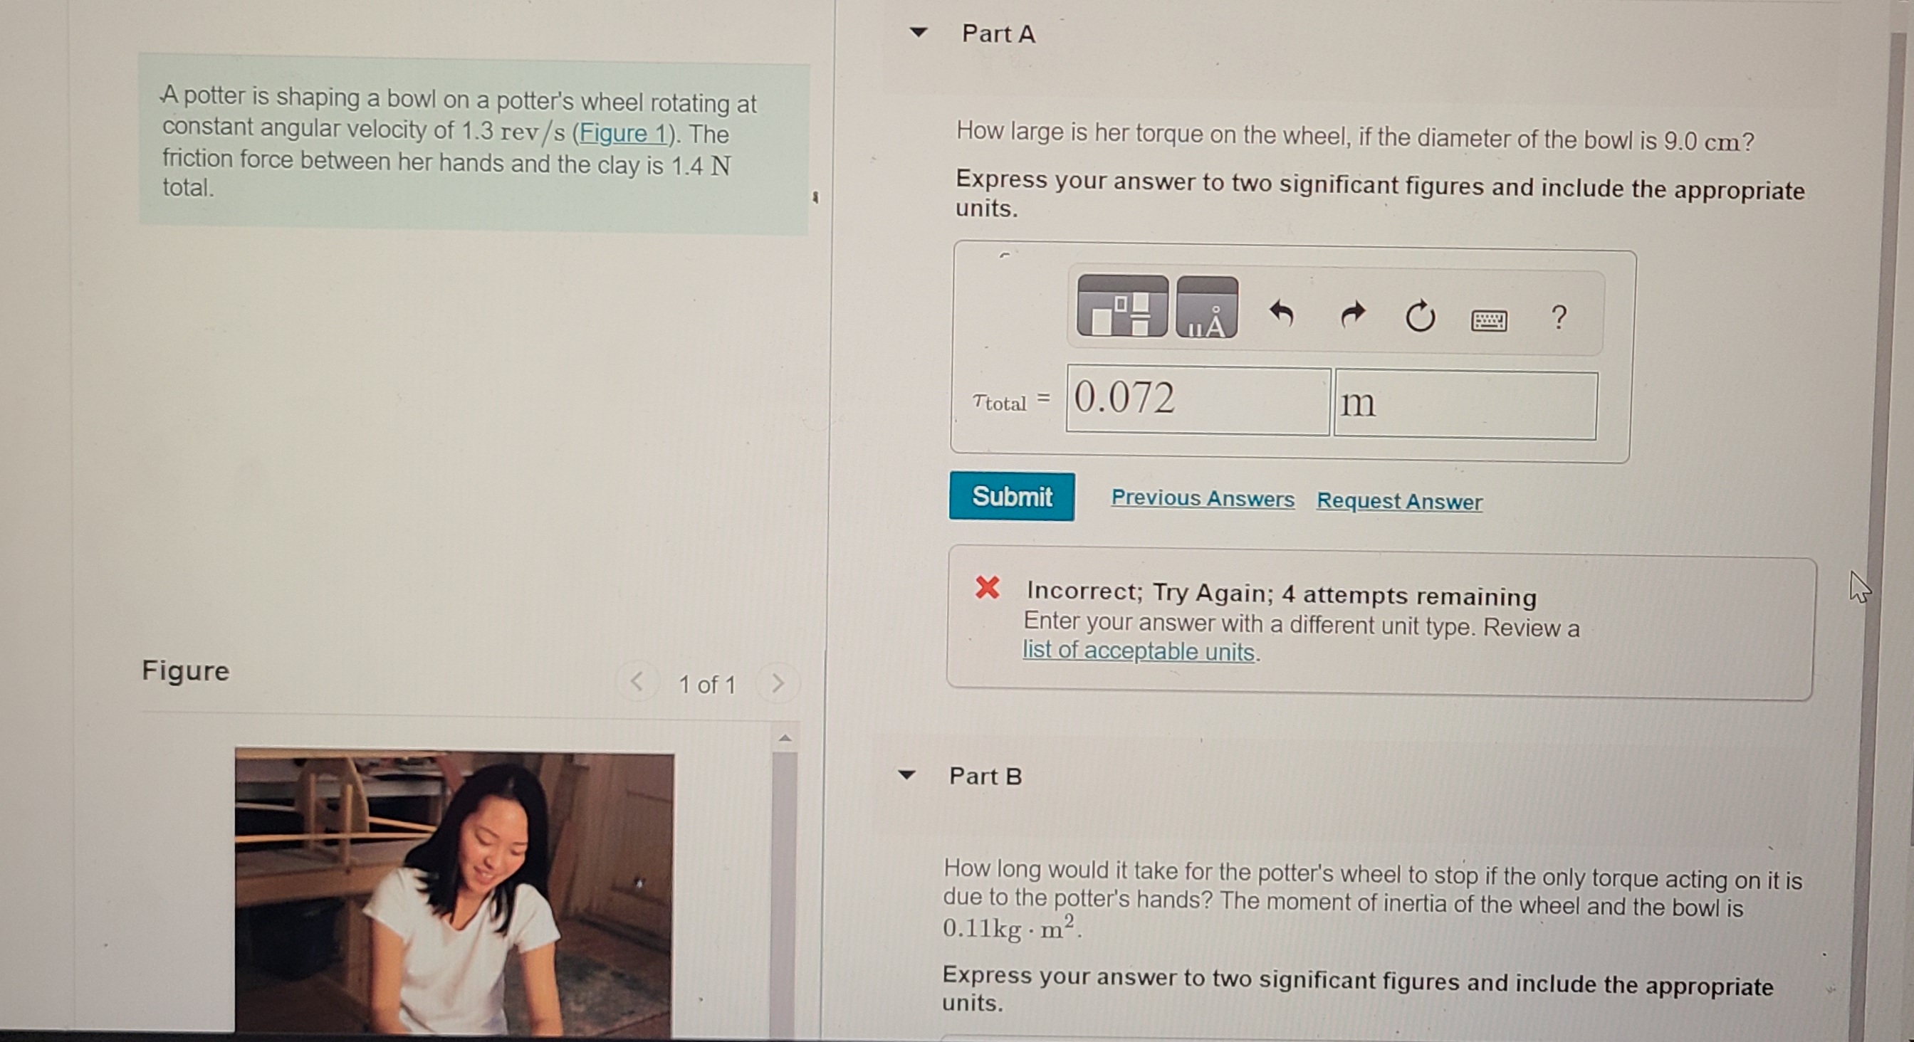The width and height of the screenshot is (1914, 1042).
Task: Open the Greek symbols and units tool
Action: [1207, 308]
